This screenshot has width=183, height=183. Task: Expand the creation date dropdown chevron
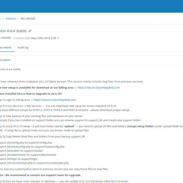58,38
